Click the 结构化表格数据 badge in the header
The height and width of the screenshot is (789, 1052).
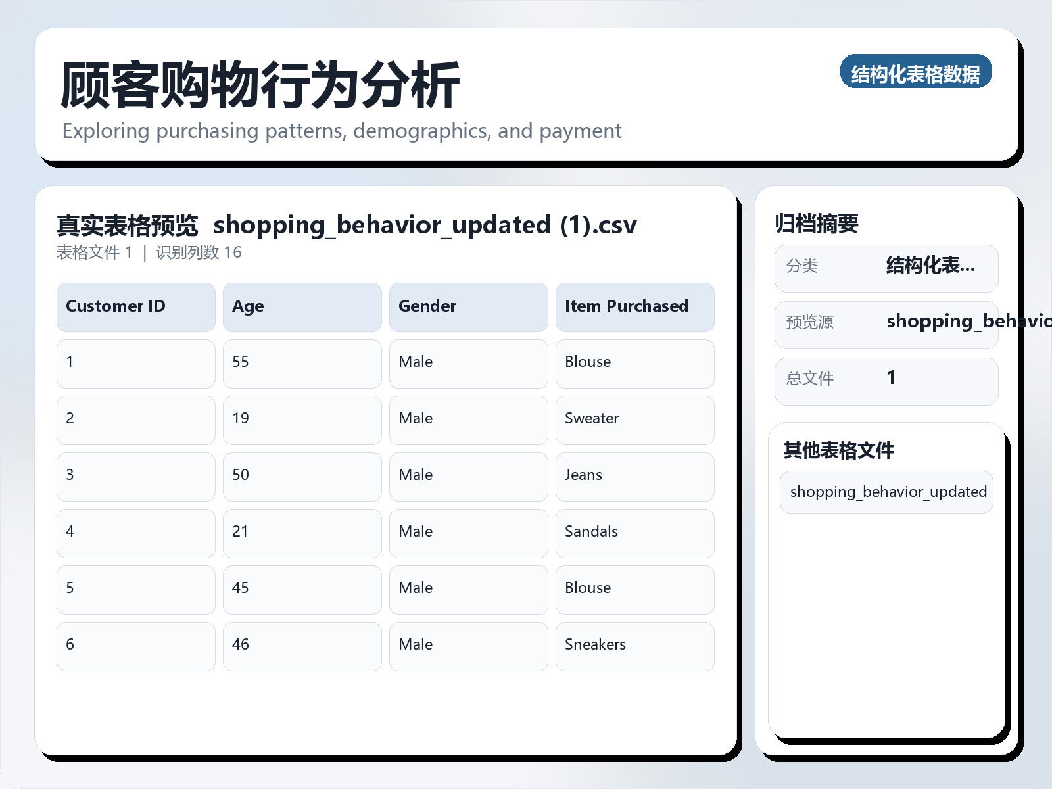click(x=916, y=73)
